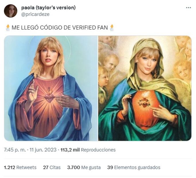Open the three-dot more options menu

point(188,8)
